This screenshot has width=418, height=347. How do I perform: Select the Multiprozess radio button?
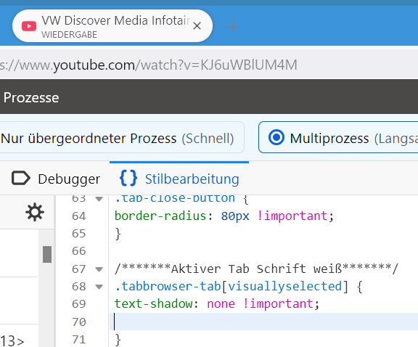[276, 138]
